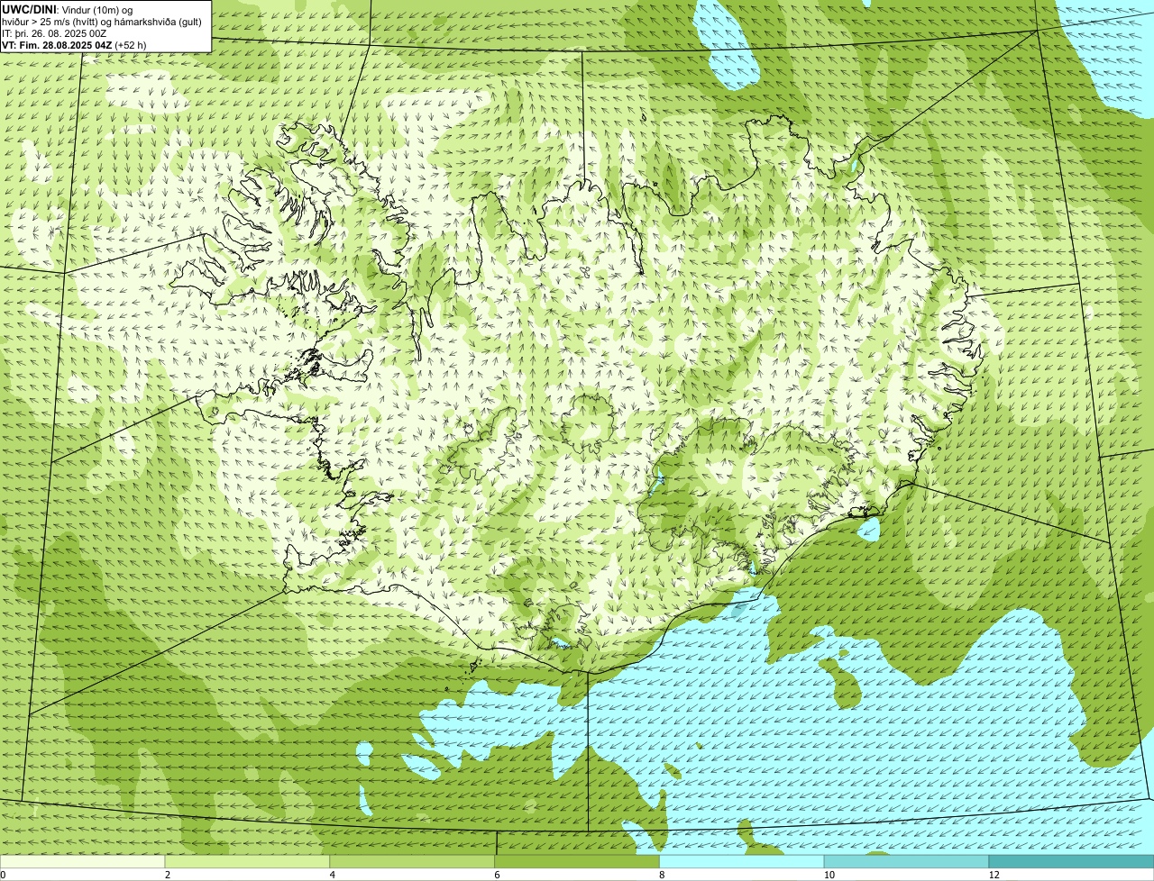Click the 4–6 m/s green legend swatch
1154x881 pixels.
tap(413, 862)
